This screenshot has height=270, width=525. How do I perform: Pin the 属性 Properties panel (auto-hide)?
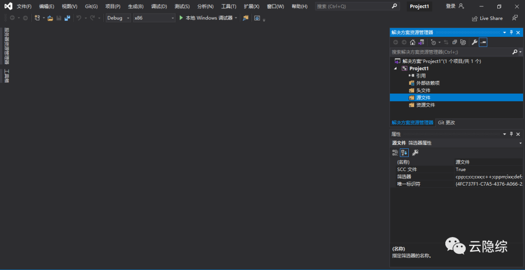(511, 134)
